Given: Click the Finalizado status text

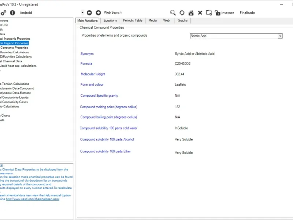Looking at the screenshot, I should pyautogui.click(x=247, y=13).
